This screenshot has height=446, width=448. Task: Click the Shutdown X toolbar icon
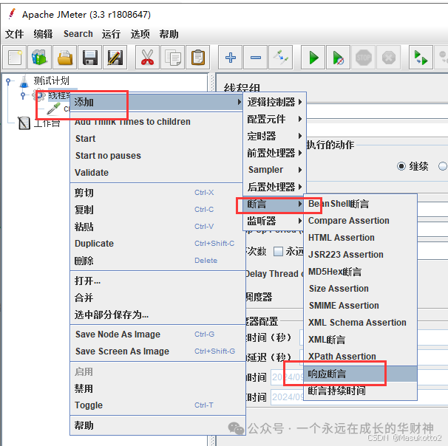coord(389,57)
